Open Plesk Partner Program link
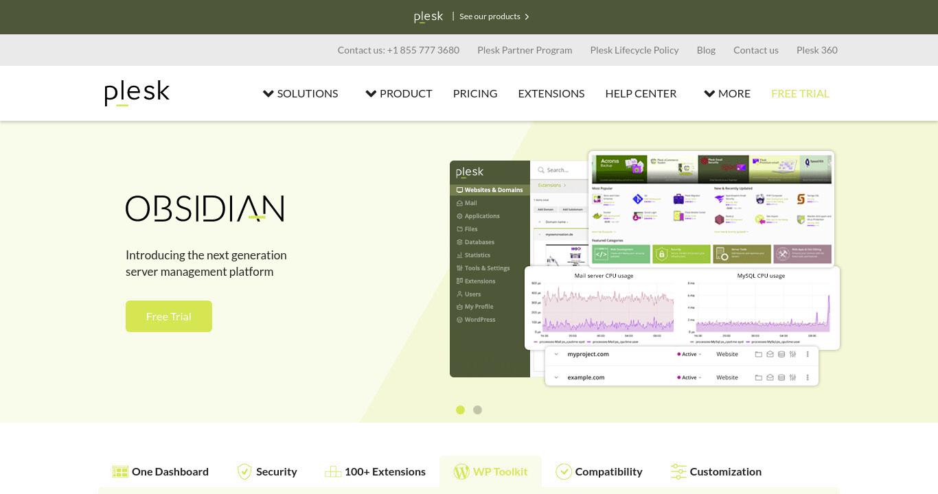Screen dimensions: 938x494 [525, 50]
